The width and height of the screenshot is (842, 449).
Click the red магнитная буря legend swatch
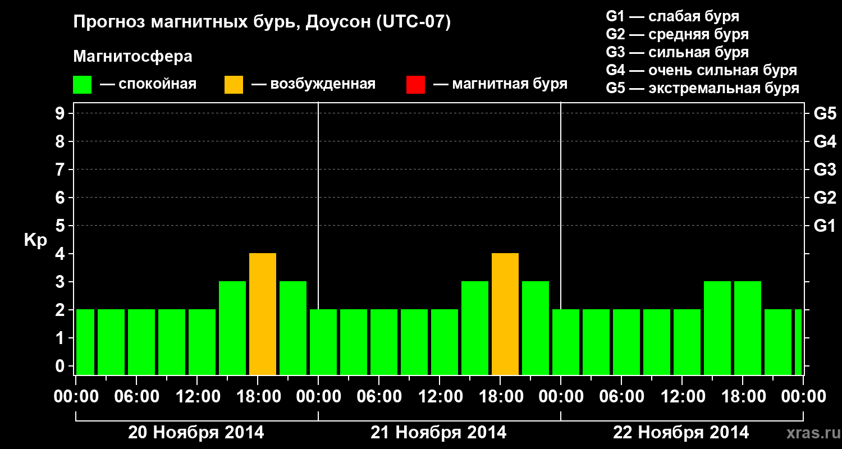[415, 85]
